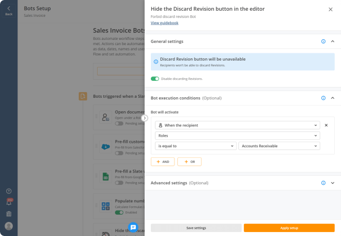341x236 pixels.
Task: Click drag handle of Open document bot
Action: [96, 116]
